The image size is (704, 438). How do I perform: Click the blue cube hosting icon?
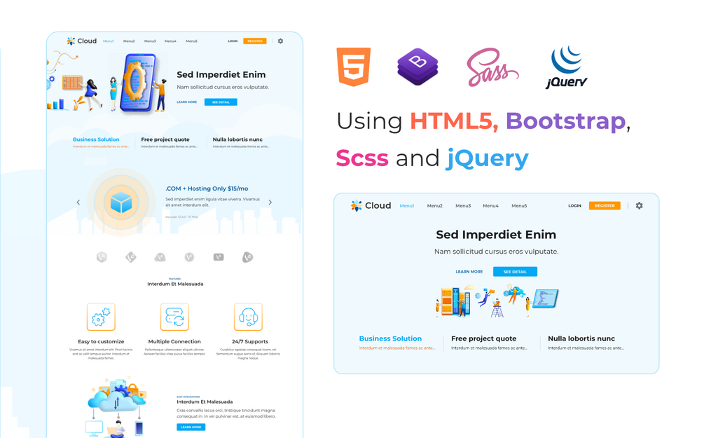coord(121,203)
